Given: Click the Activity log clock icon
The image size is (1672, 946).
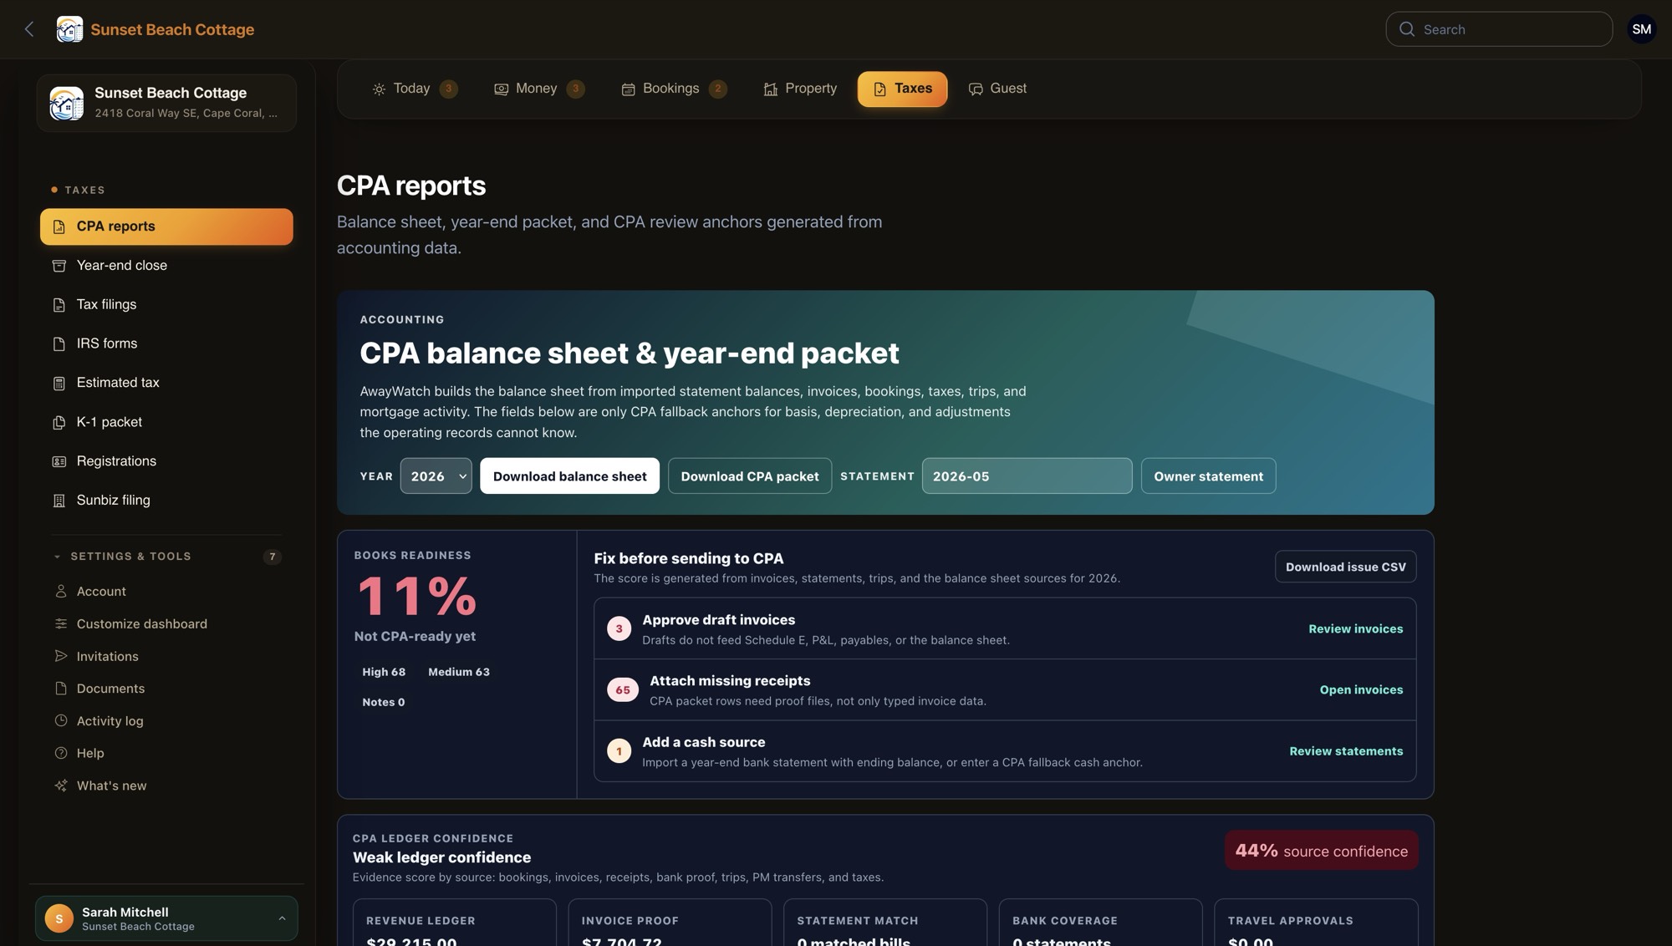Looking at the screenshot, I should click(61, 720).
